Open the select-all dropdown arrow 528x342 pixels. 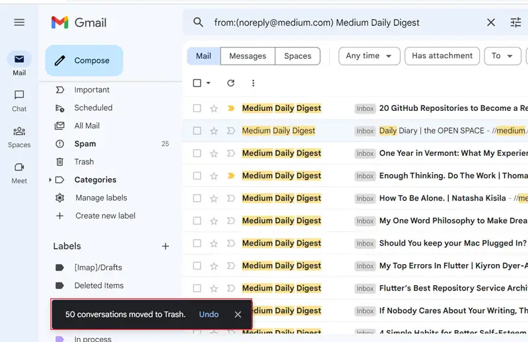(x=209, y=83)
